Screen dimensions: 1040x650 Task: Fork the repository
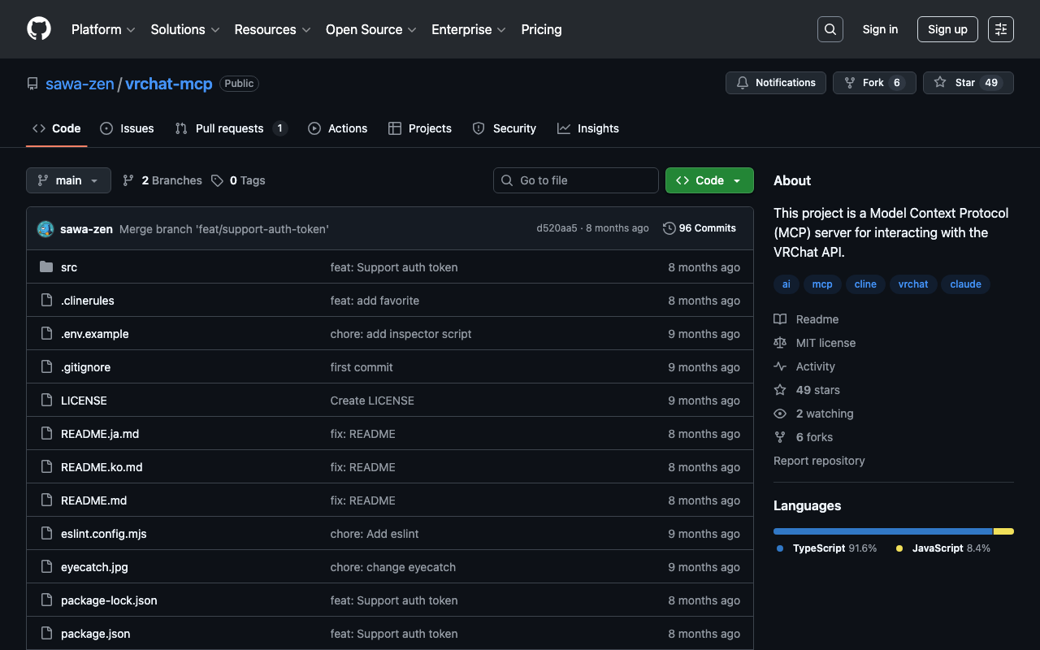click(x=864, y=83)
